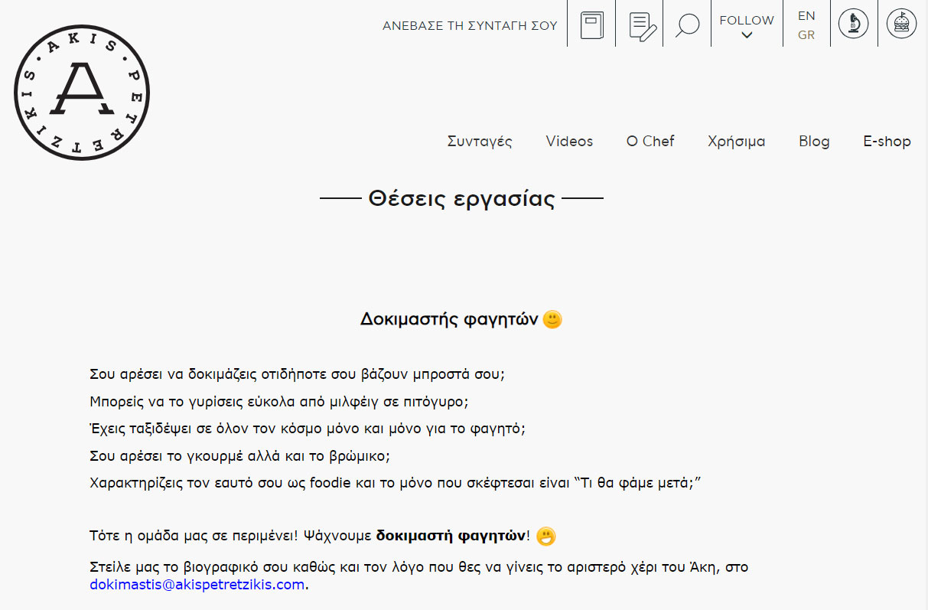Image resolution: width=928 pixels, height=610 pixels.
Task: Switch language to EN
Action: point(806,16)
